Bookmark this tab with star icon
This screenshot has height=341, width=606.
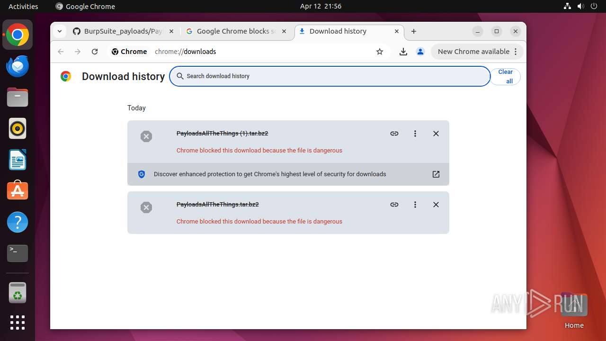[380, 52]
